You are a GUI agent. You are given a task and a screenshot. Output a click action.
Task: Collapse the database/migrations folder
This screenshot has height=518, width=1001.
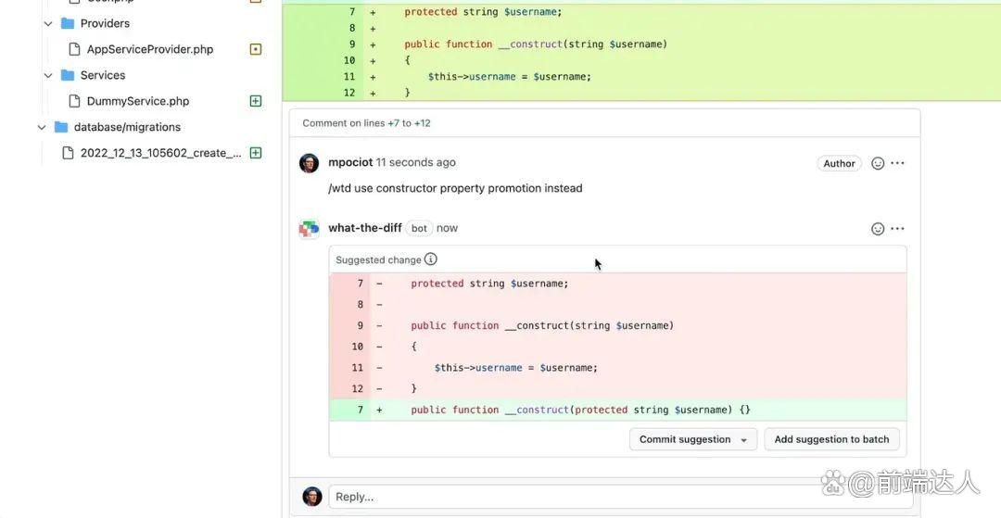[x=42, y=127]
